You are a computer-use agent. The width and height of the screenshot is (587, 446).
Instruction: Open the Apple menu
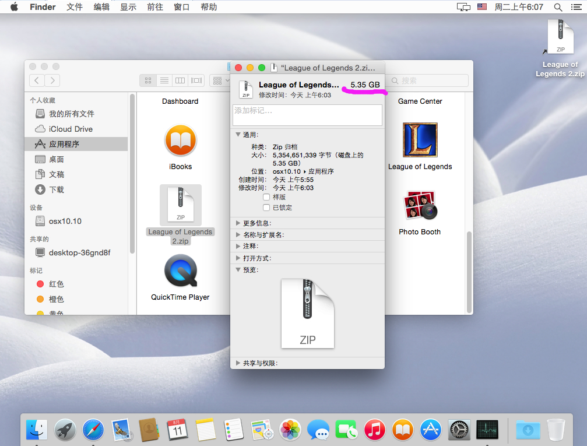coord(14,7)
